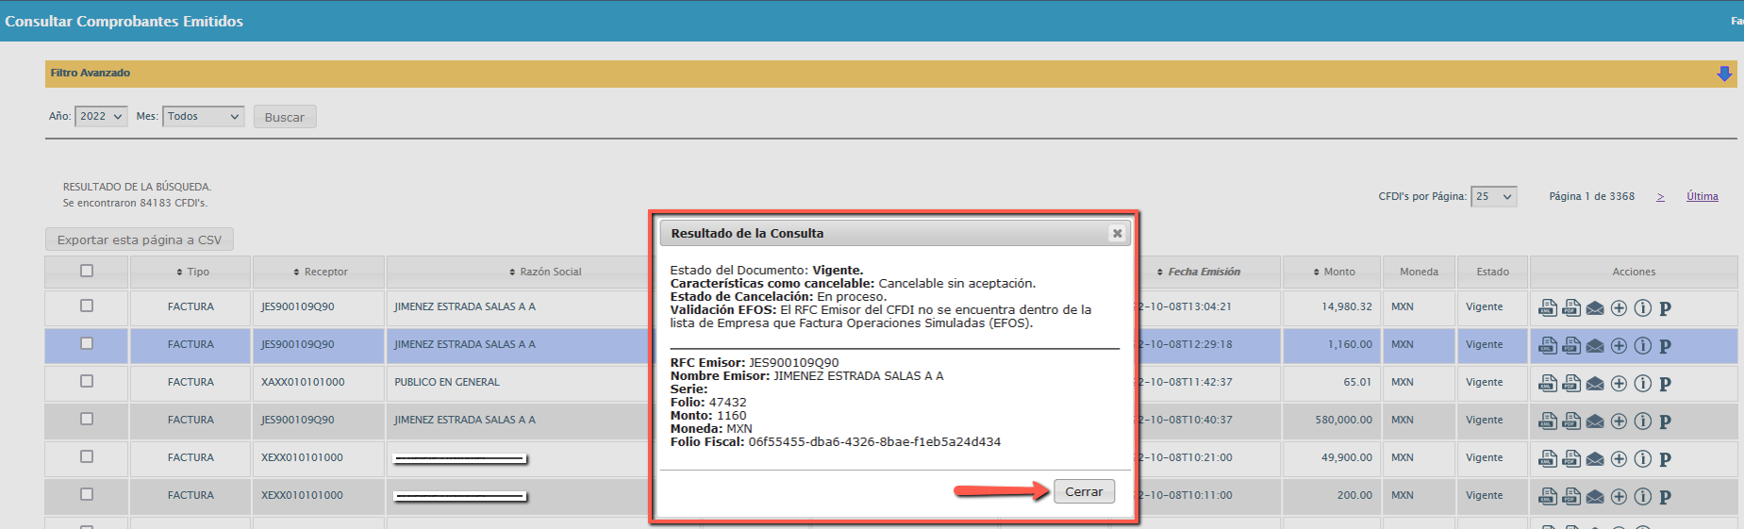Screen dimensions: 1744x529
Task: Click plus icon on 580,000.00 row
Action: pyautogui.click(x=1619, y=421)
